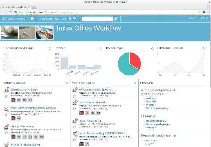
Task: Click search icon next to Einkauf
Action: [x=154, y=116]
